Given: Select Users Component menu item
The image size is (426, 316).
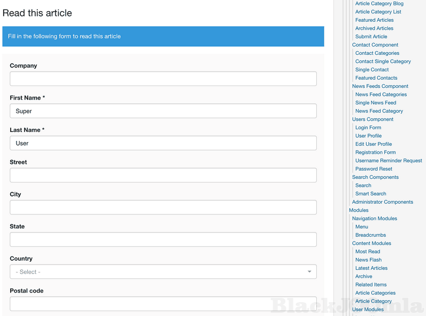Looking at the screenshot, I should coord(372,119).
